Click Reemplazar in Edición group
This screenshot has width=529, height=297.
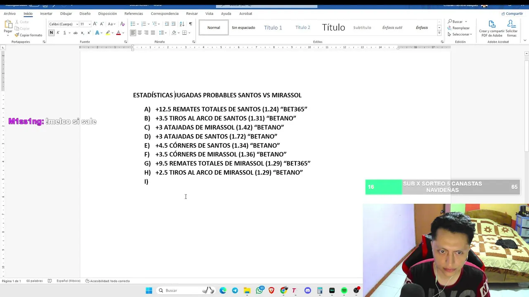pyautogui.click(x=458, y=28)
